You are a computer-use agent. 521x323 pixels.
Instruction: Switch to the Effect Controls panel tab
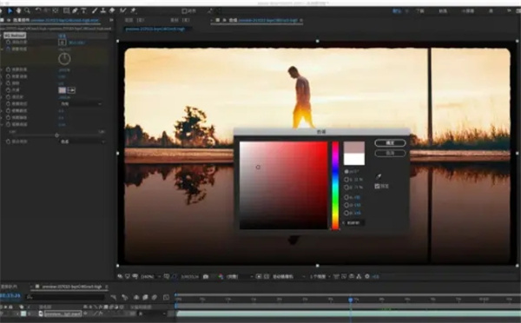[56, 20]
